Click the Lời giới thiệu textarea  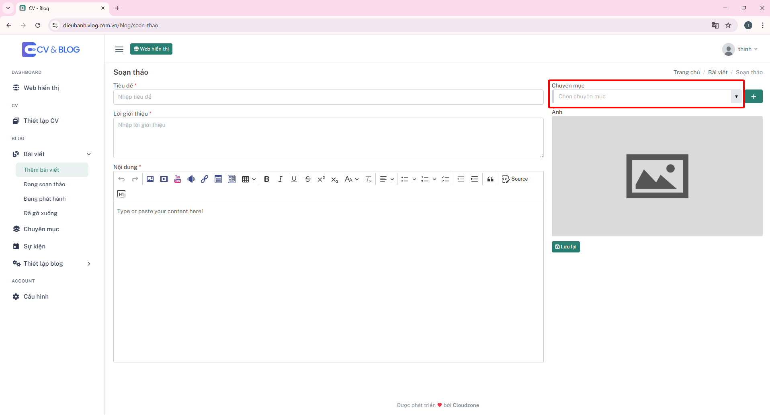coord(328,138)
